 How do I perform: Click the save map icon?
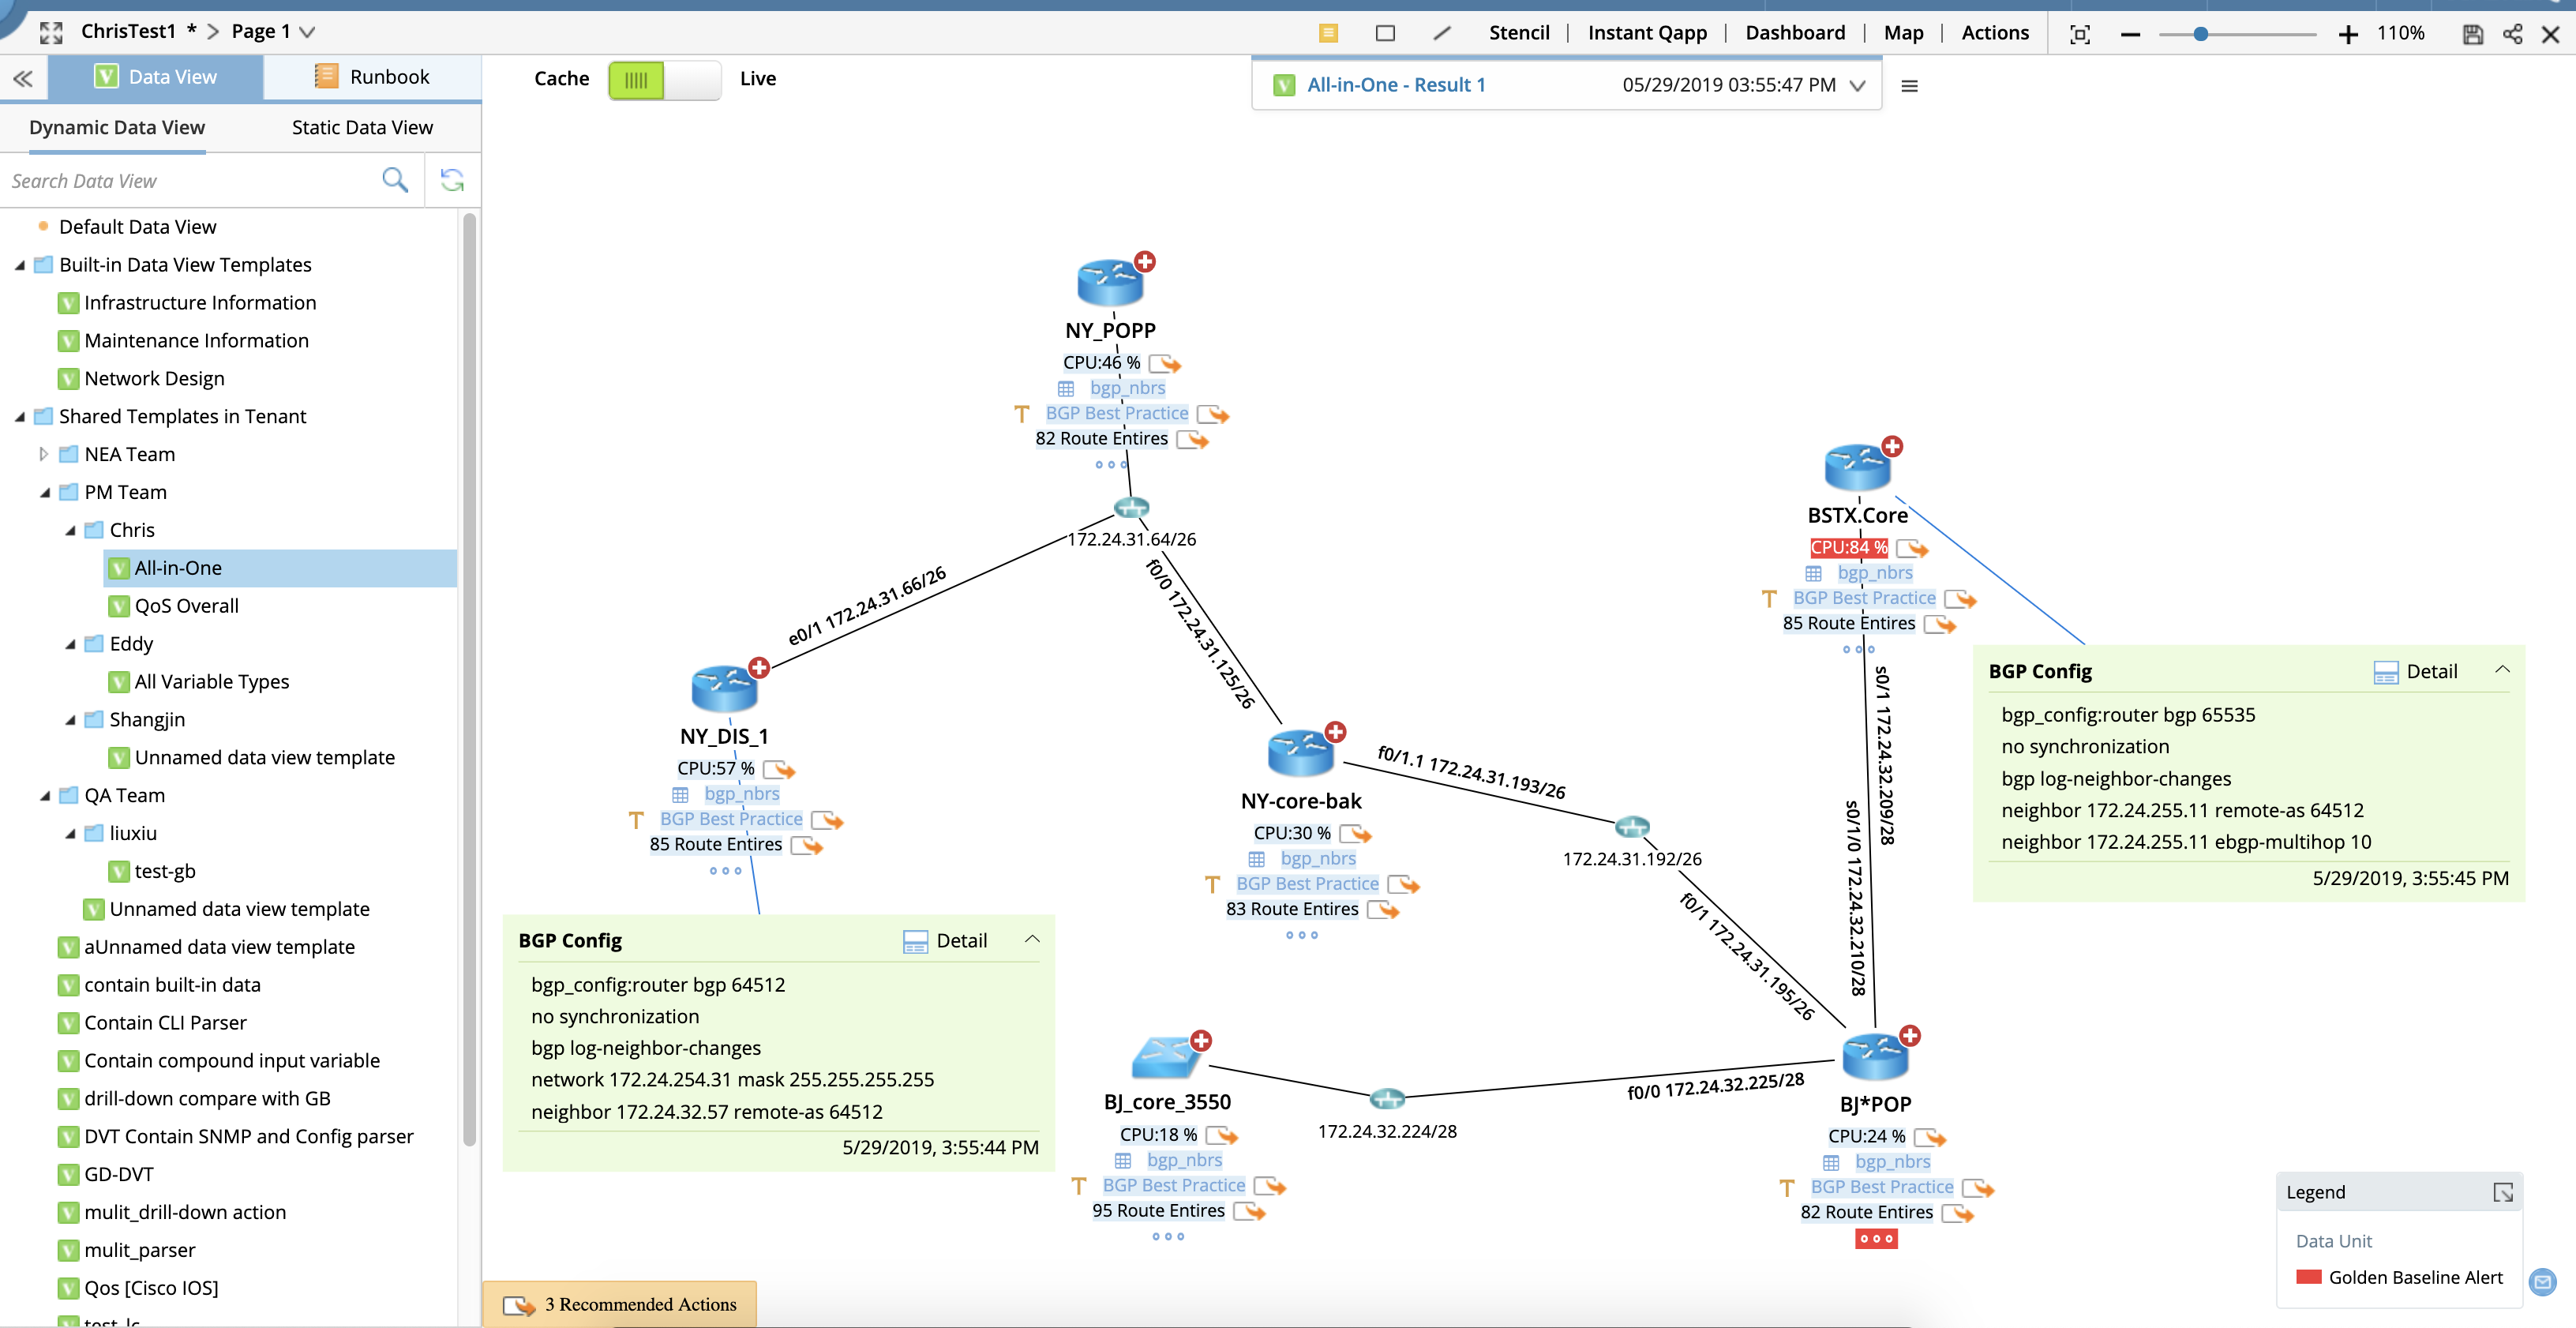2472,34
